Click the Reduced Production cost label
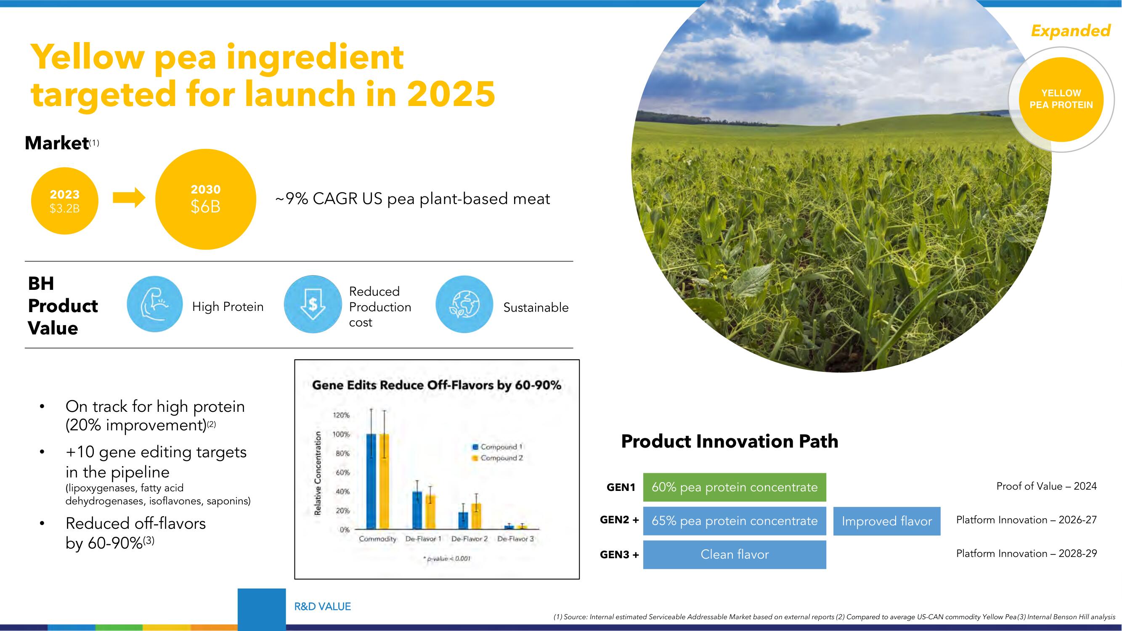Viewport: 1122px width, 631px height. coord(380,307)
